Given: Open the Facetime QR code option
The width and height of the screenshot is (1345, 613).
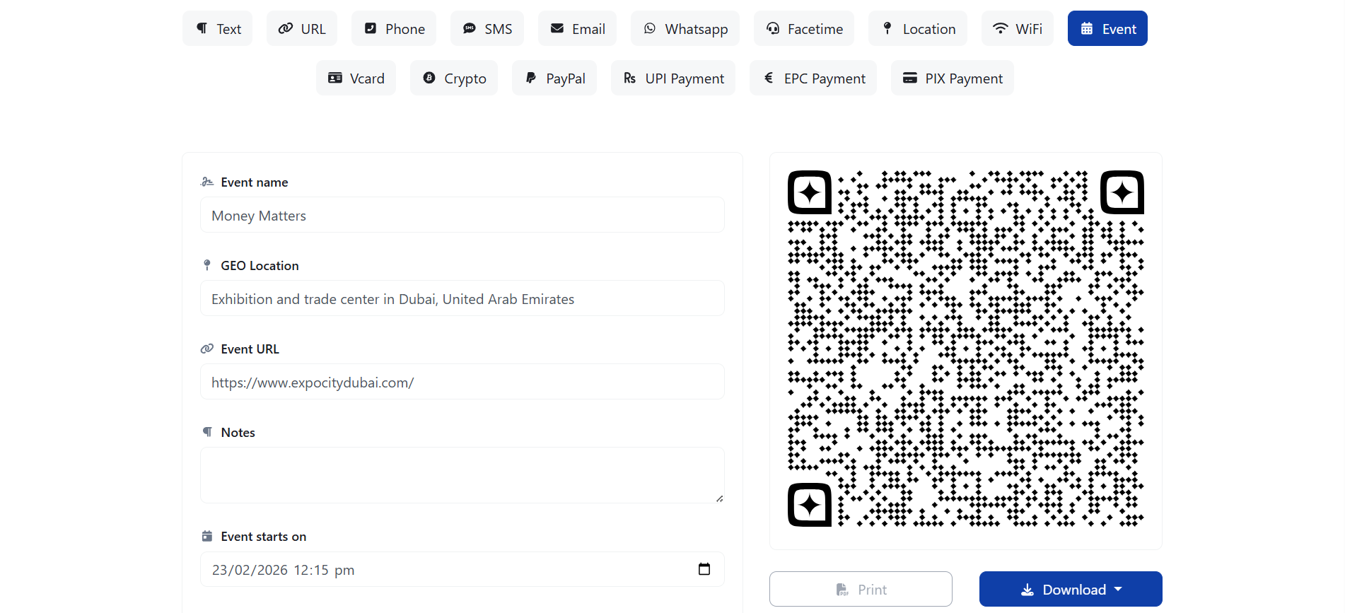Looking at the screenshot, I should click(x=803, y=28).
